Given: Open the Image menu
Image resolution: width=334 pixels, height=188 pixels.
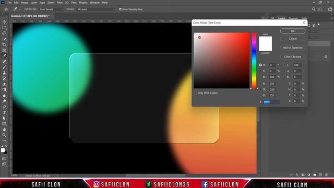Looking at the screenshot, I should [x=25, y=3].
